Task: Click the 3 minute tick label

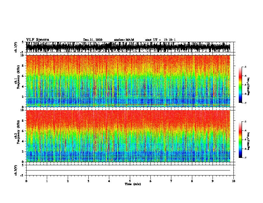Action: click(88, 181)
